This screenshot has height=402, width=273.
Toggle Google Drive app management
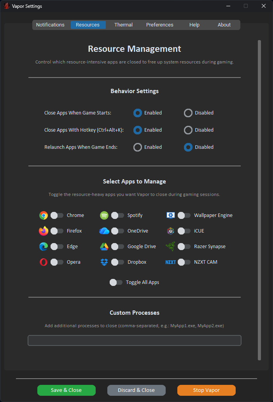point(117,246)
